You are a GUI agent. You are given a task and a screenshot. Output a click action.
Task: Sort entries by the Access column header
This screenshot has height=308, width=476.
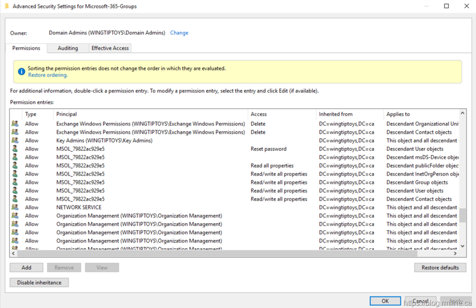pyautogui.click(x=258, y=114)
